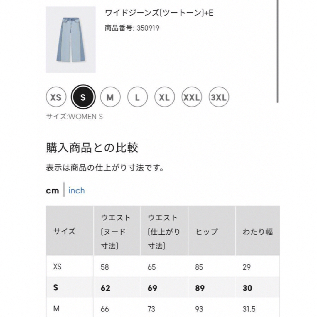Click the product number 350919 text
This screenshot has width=317, height=317.
click(x=132, y=28)
